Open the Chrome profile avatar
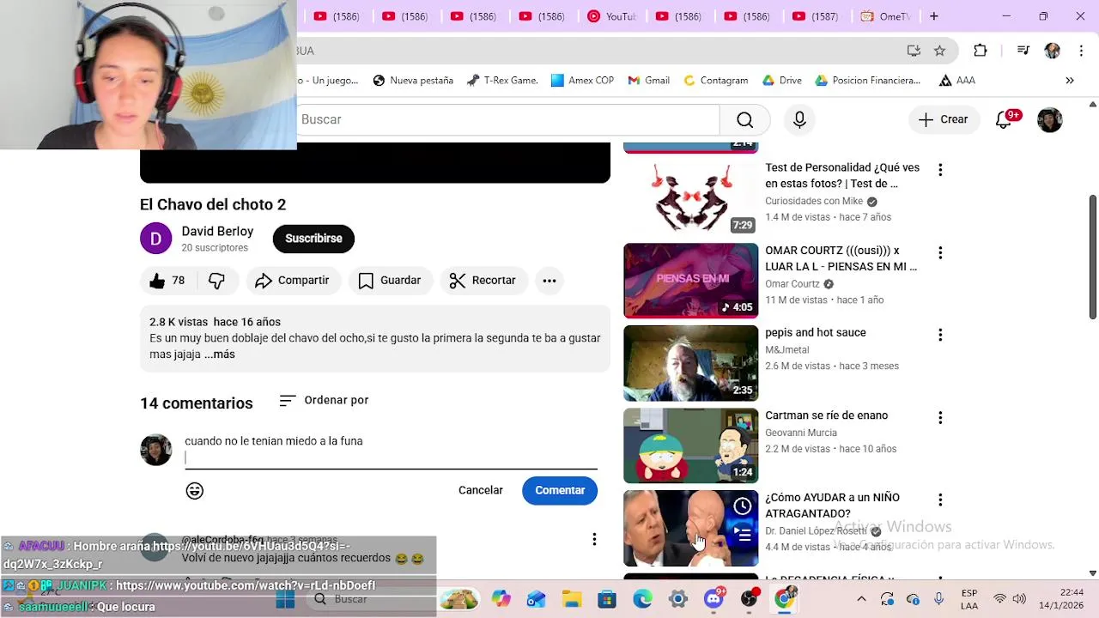The height and width of the screenshot is (618, 1099). [1052, 51]
